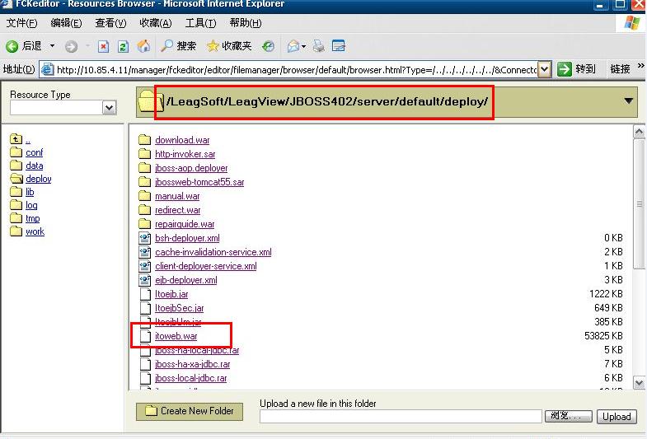This screenshot has height=439, width=647.
Task: Open the Mail icon dropdown arrow
Action: [x=303, y=47]
